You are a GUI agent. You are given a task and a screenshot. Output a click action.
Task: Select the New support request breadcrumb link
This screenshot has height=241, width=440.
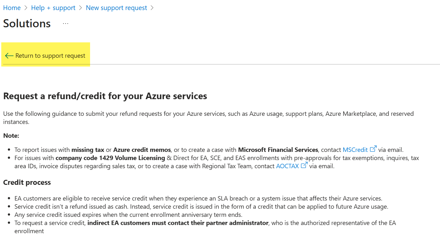(x=116, y=8)
